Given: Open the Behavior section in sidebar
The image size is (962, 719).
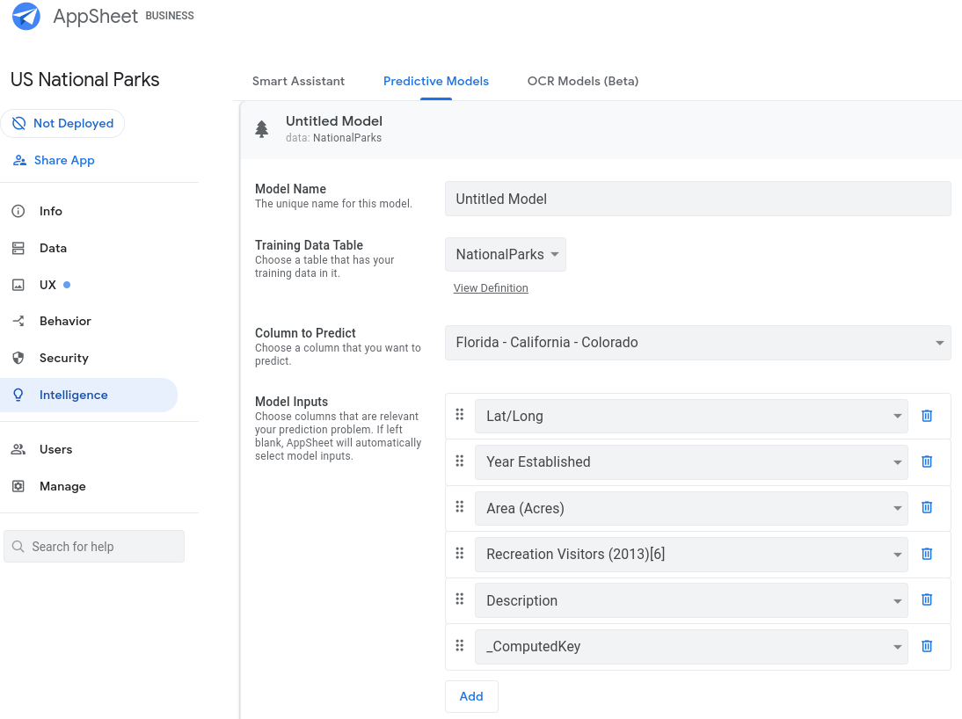Looking at the screenshot, I should pyautogui.click(x=65, y=321).
